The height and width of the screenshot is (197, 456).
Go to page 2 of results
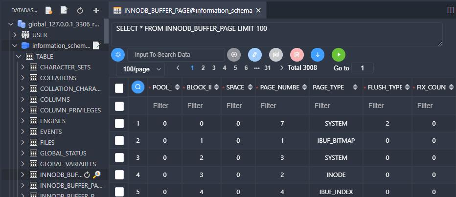coord(203,68)
